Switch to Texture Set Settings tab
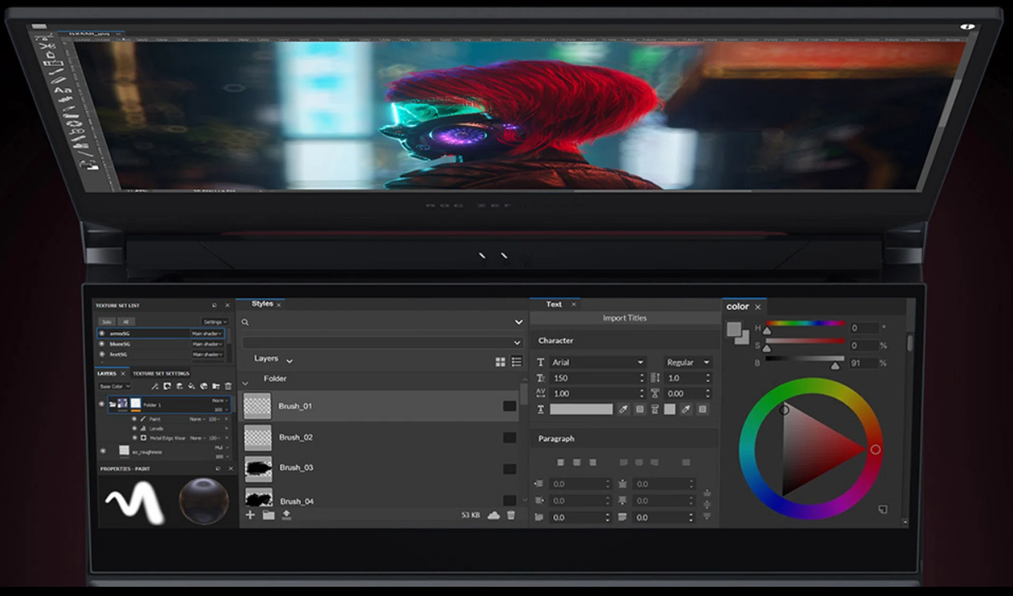Viewport: 1013px width, 596px height. 161,373
